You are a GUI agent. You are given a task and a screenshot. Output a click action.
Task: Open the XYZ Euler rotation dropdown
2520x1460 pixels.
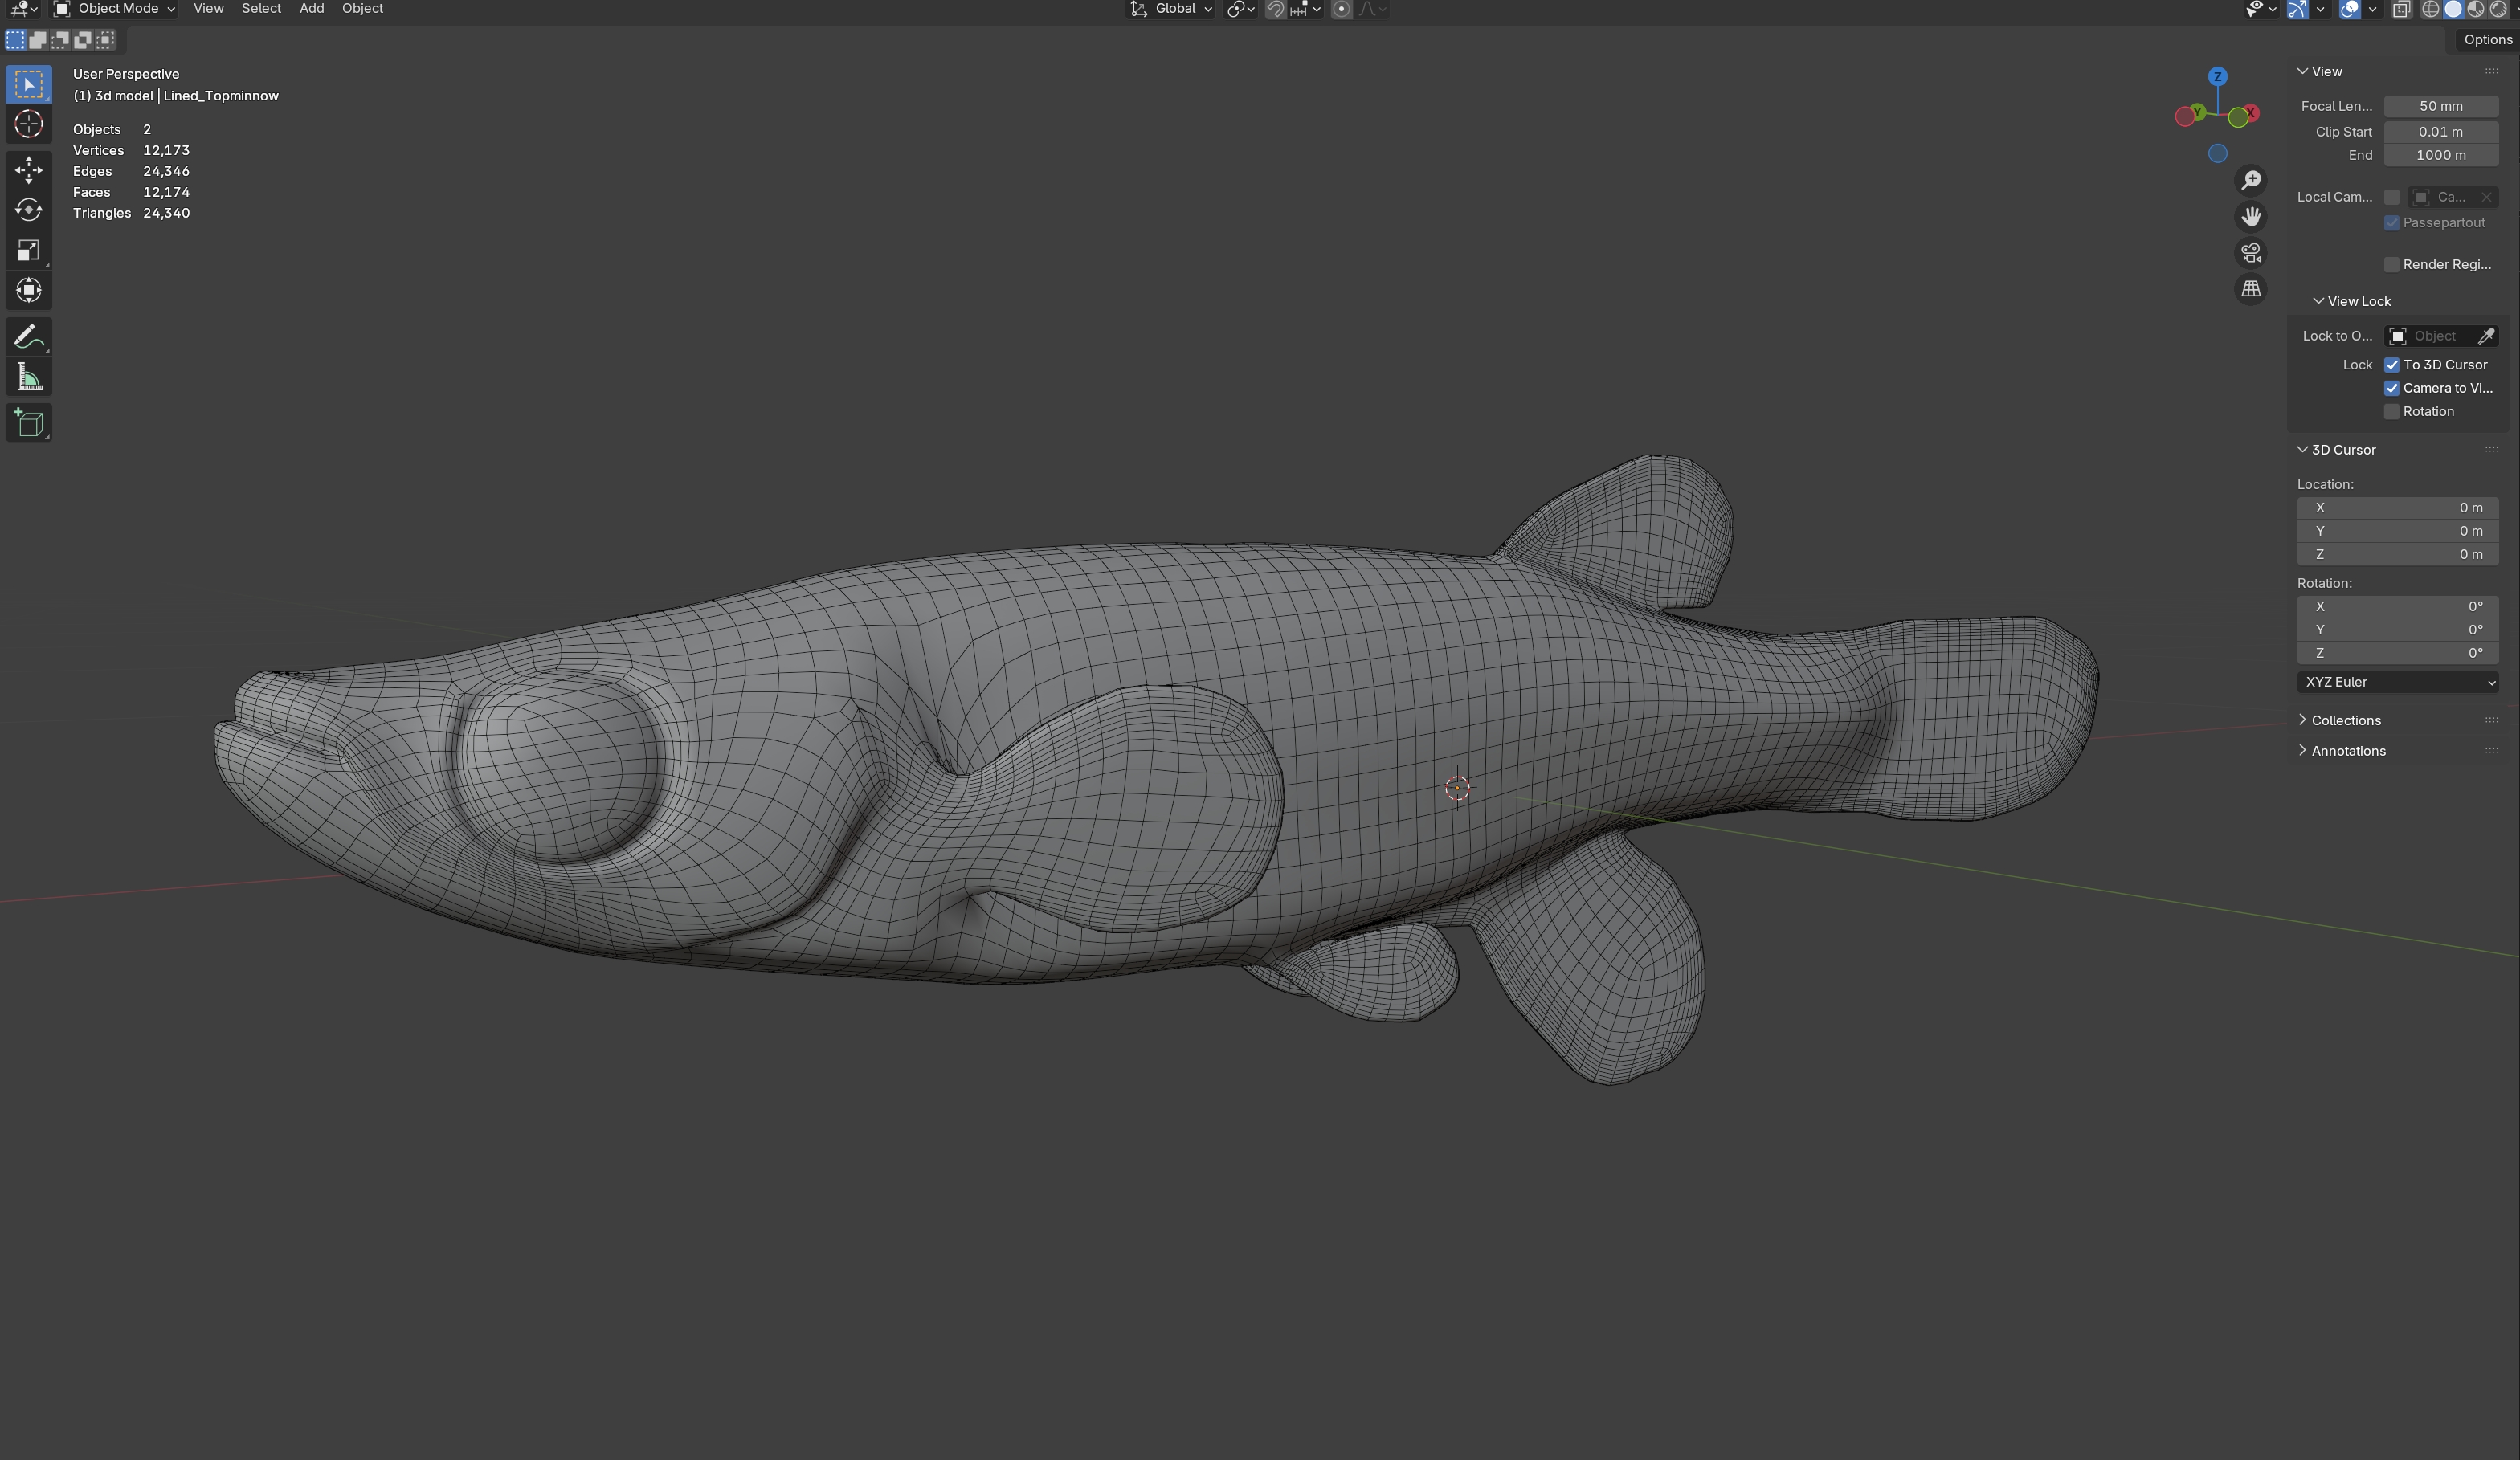2397,682
